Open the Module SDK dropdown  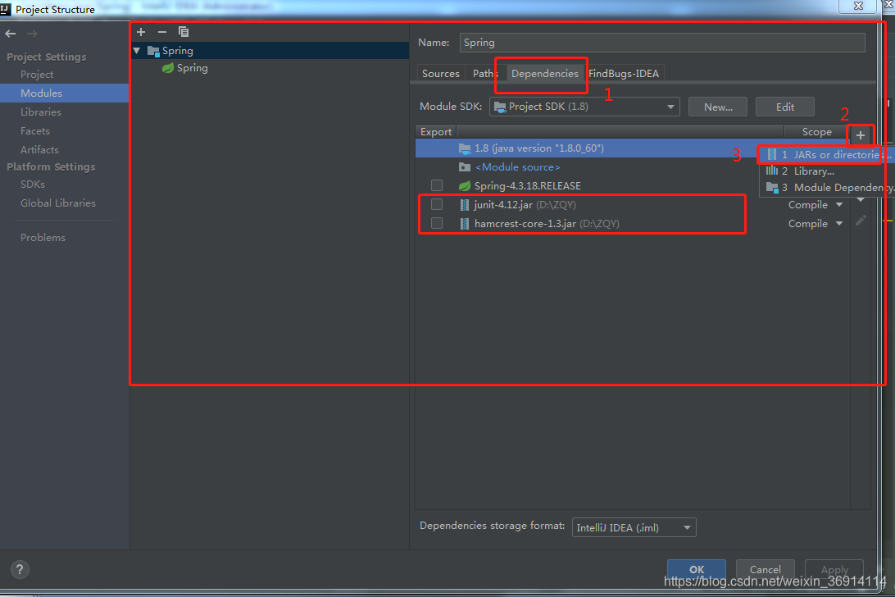pyautogui.click(x=584, y=107)
